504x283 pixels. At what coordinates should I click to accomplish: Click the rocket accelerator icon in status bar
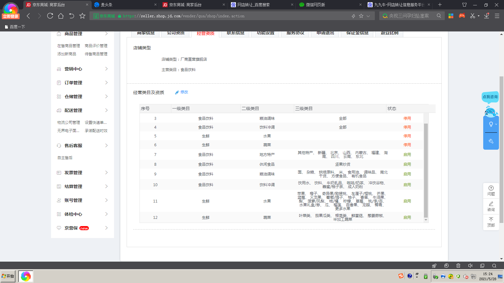point(434,266)
